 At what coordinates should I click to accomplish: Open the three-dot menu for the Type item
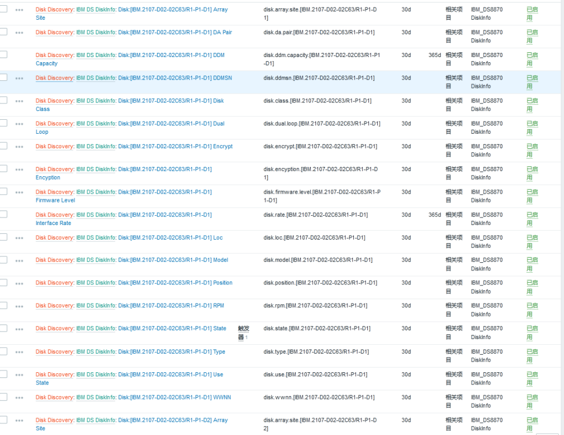19,352
